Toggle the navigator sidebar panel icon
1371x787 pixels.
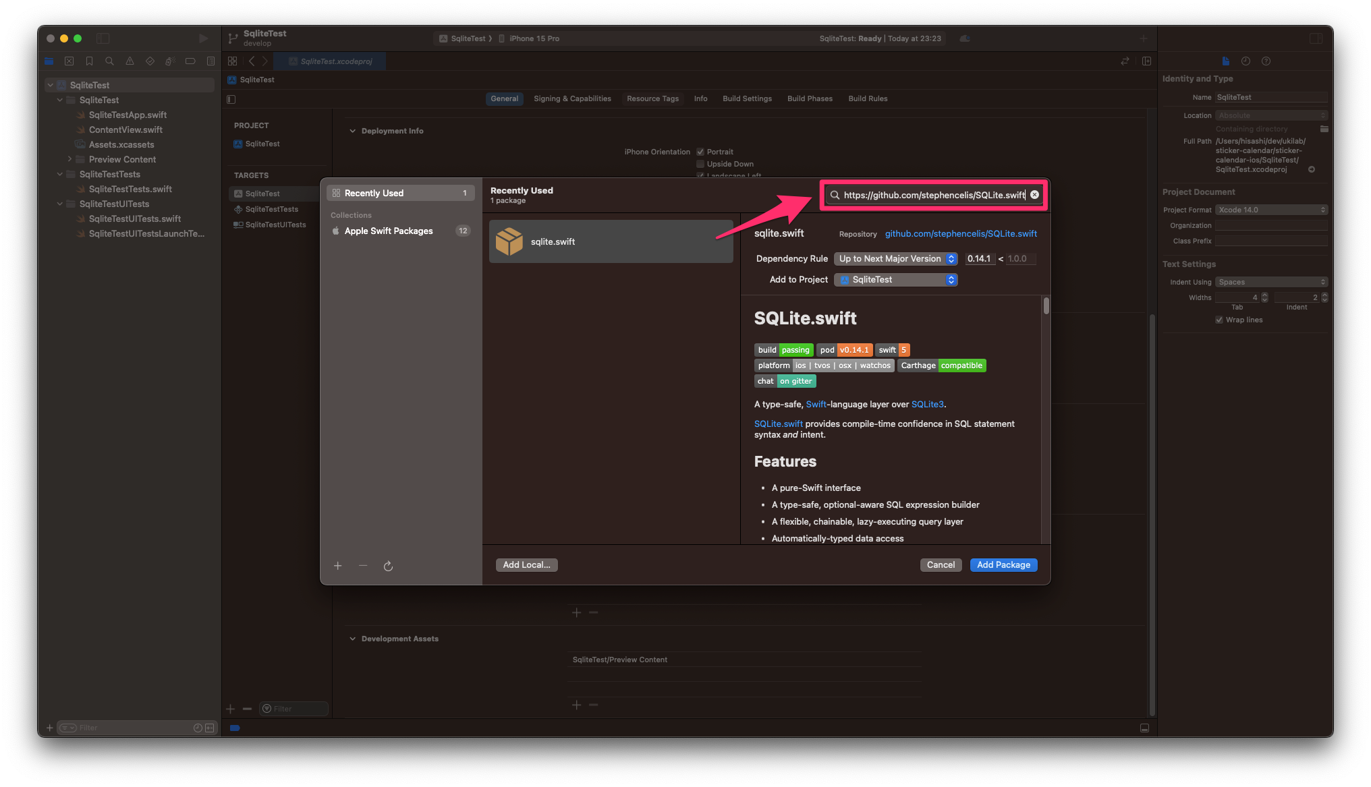coord(103,38)
